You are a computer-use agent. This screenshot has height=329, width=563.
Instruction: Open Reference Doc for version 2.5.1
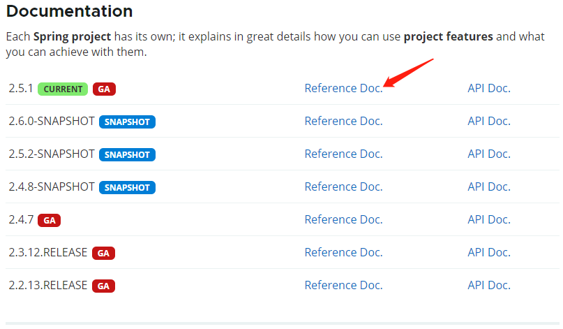pyautogui.click(x=343, y=89)
